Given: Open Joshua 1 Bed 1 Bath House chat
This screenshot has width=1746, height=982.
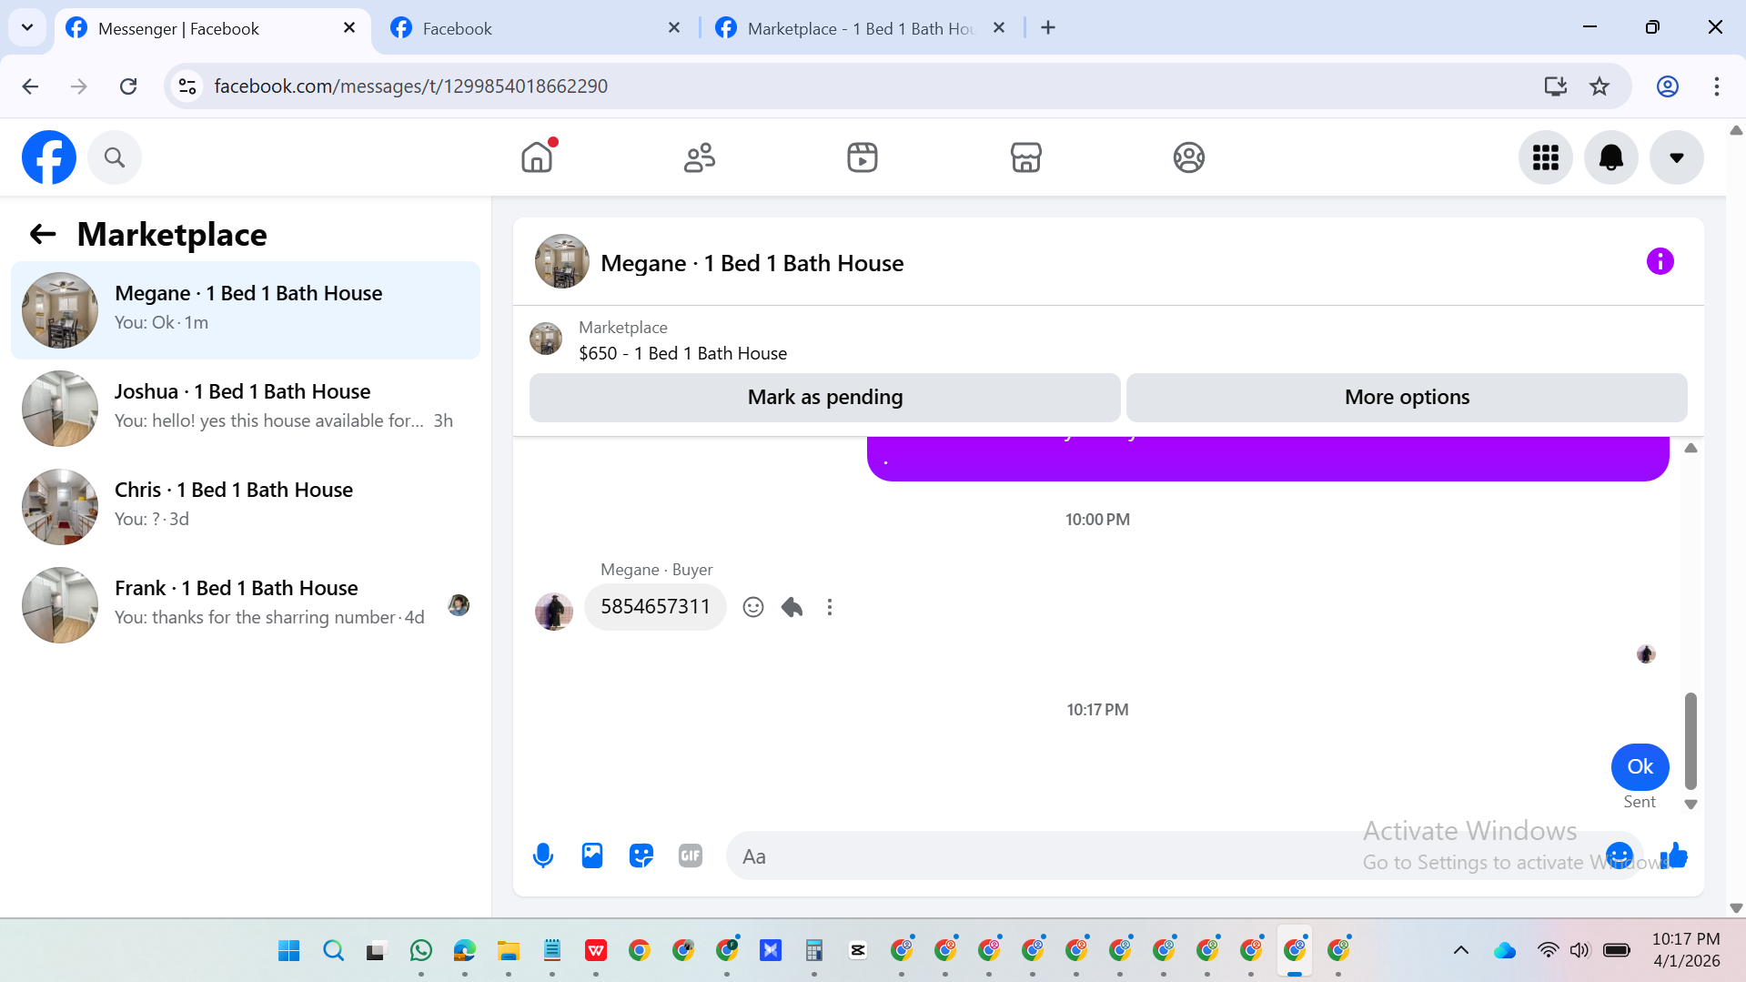Looking at the screenshot, I should click(x=246, y=409).
